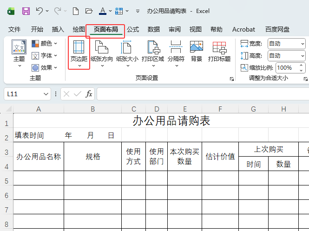Screen dimensions: 309x231
Task: Open the 颜色 theme colors menu
Action: 44,43
